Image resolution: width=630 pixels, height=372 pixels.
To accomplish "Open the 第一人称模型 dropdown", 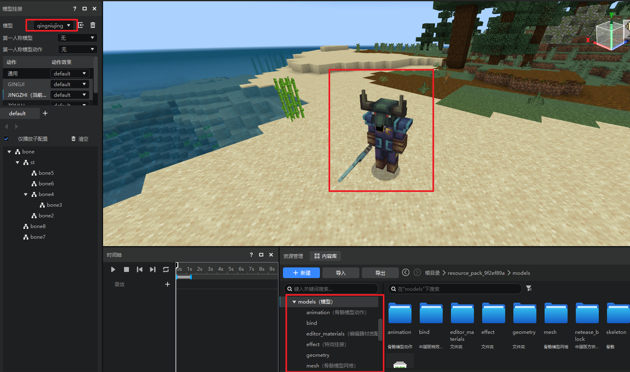I will point(77,38).
